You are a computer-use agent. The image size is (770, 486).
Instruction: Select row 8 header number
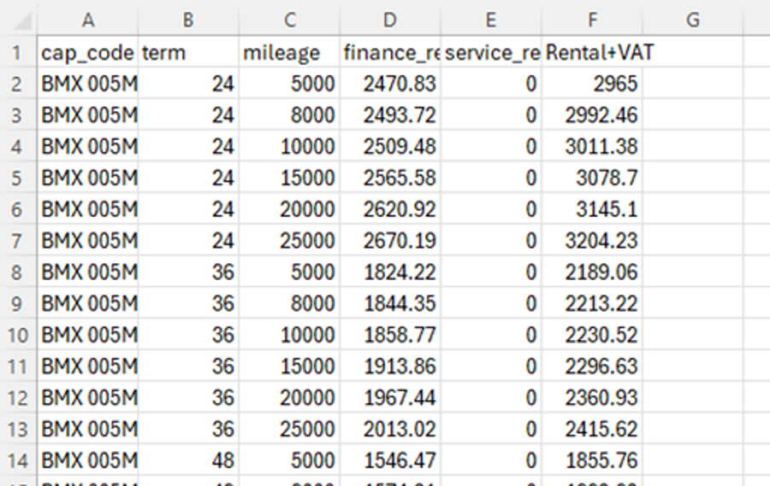point(17,272)
